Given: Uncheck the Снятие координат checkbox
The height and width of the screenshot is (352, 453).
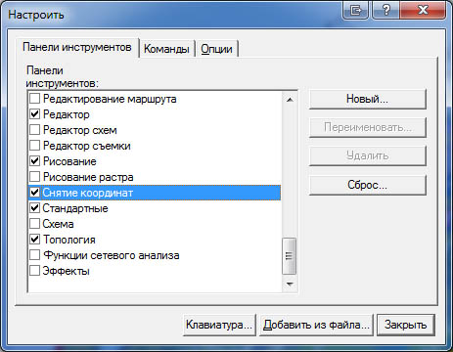Looking at the screenshot, I should point(34,192).
